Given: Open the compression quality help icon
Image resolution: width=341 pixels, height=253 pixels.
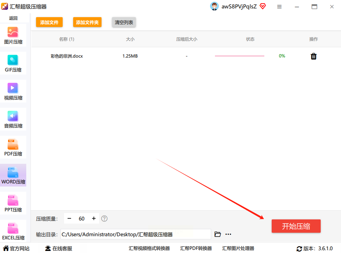Looking at the screenshot, I should click(x=104, y=218).
